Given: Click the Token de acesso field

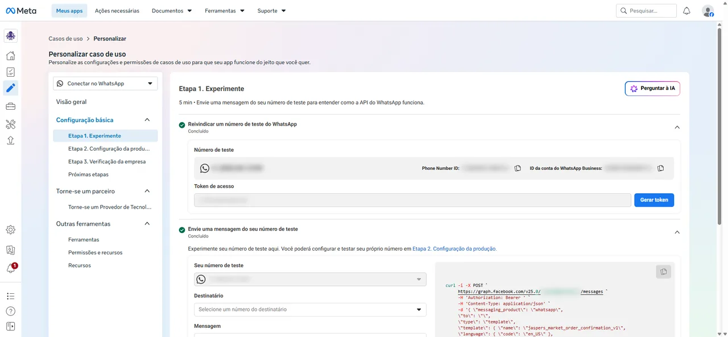Looking at the screenshot, I should click(x=412, y=200).
